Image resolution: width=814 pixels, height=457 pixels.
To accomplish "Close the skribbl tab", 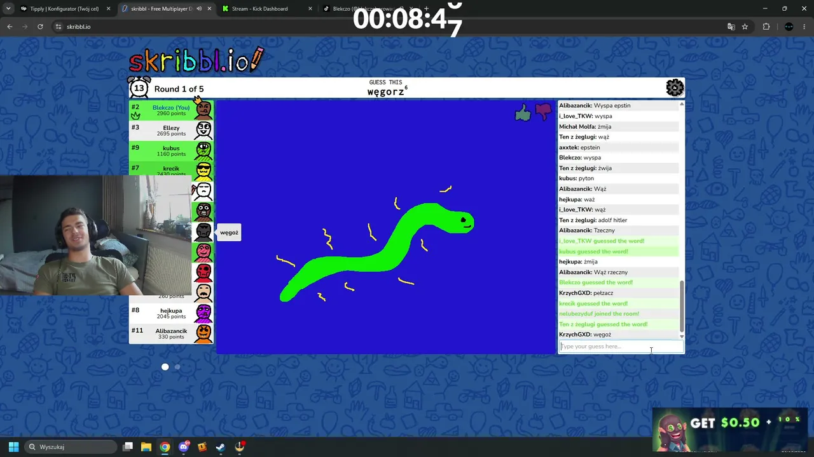I will pyautogui.click(x=209, y=9).
